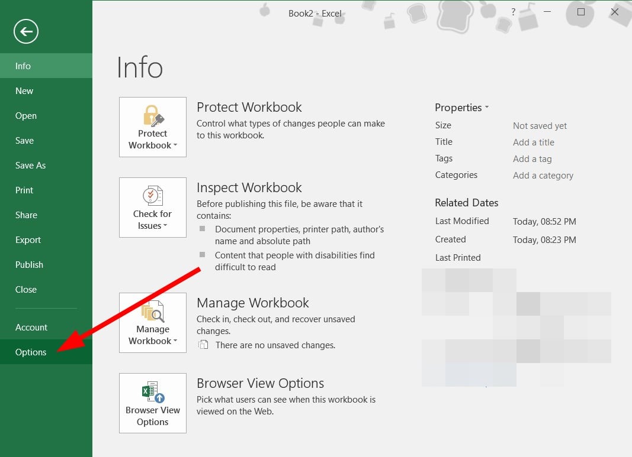Click the 'Browser View Options' heading text

[x=261, y=383]
